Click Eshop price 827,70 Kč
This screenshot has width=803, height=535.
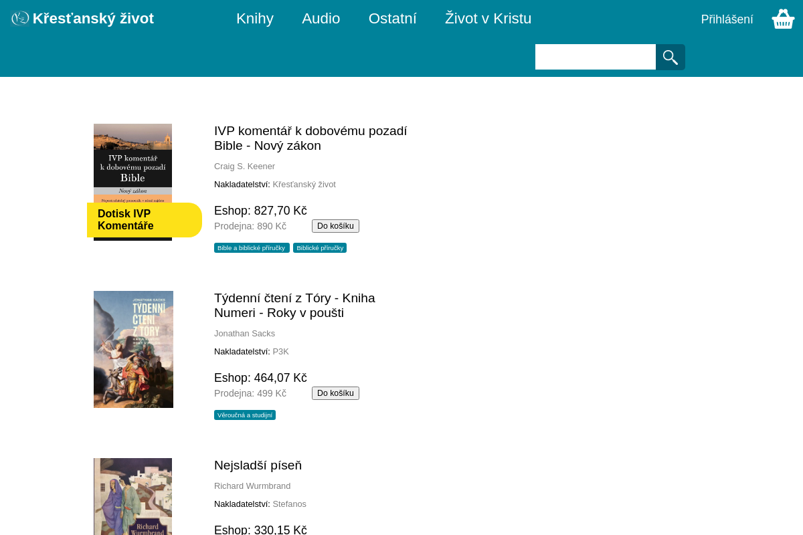[x=260, y=211]
